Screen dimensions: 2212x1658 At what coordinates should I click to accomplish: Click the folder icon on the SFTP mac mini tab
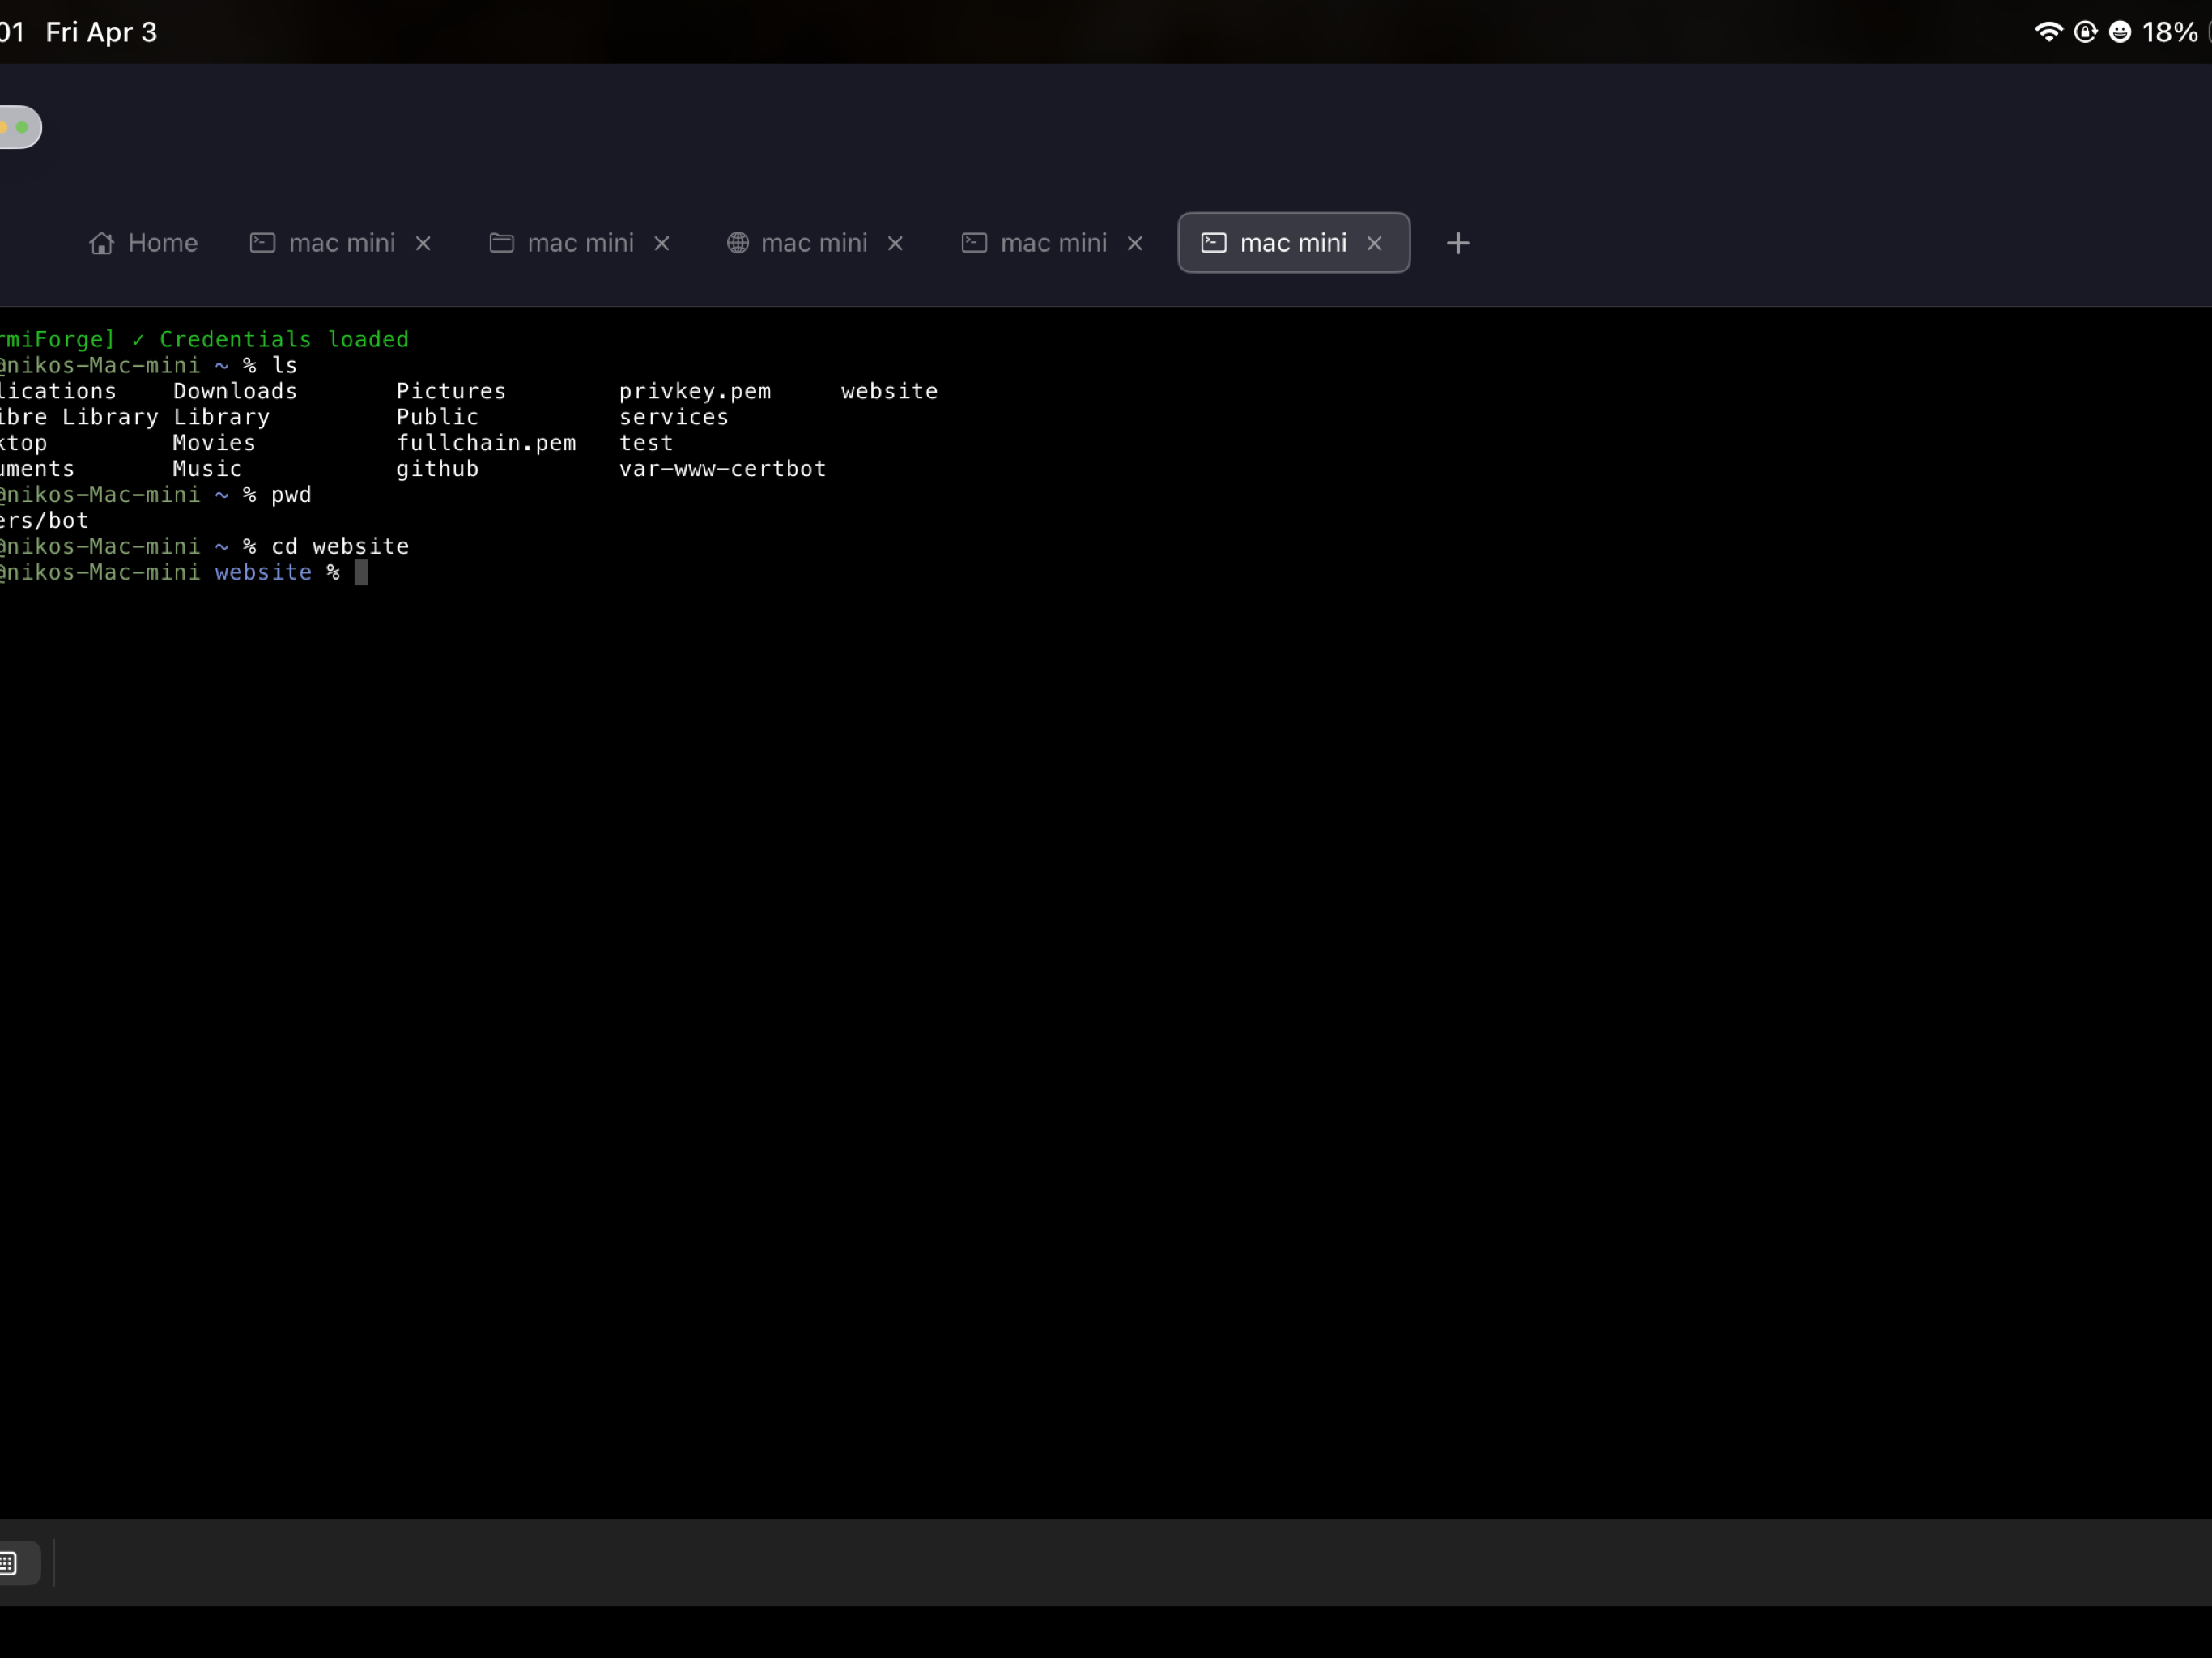(501, 243)
